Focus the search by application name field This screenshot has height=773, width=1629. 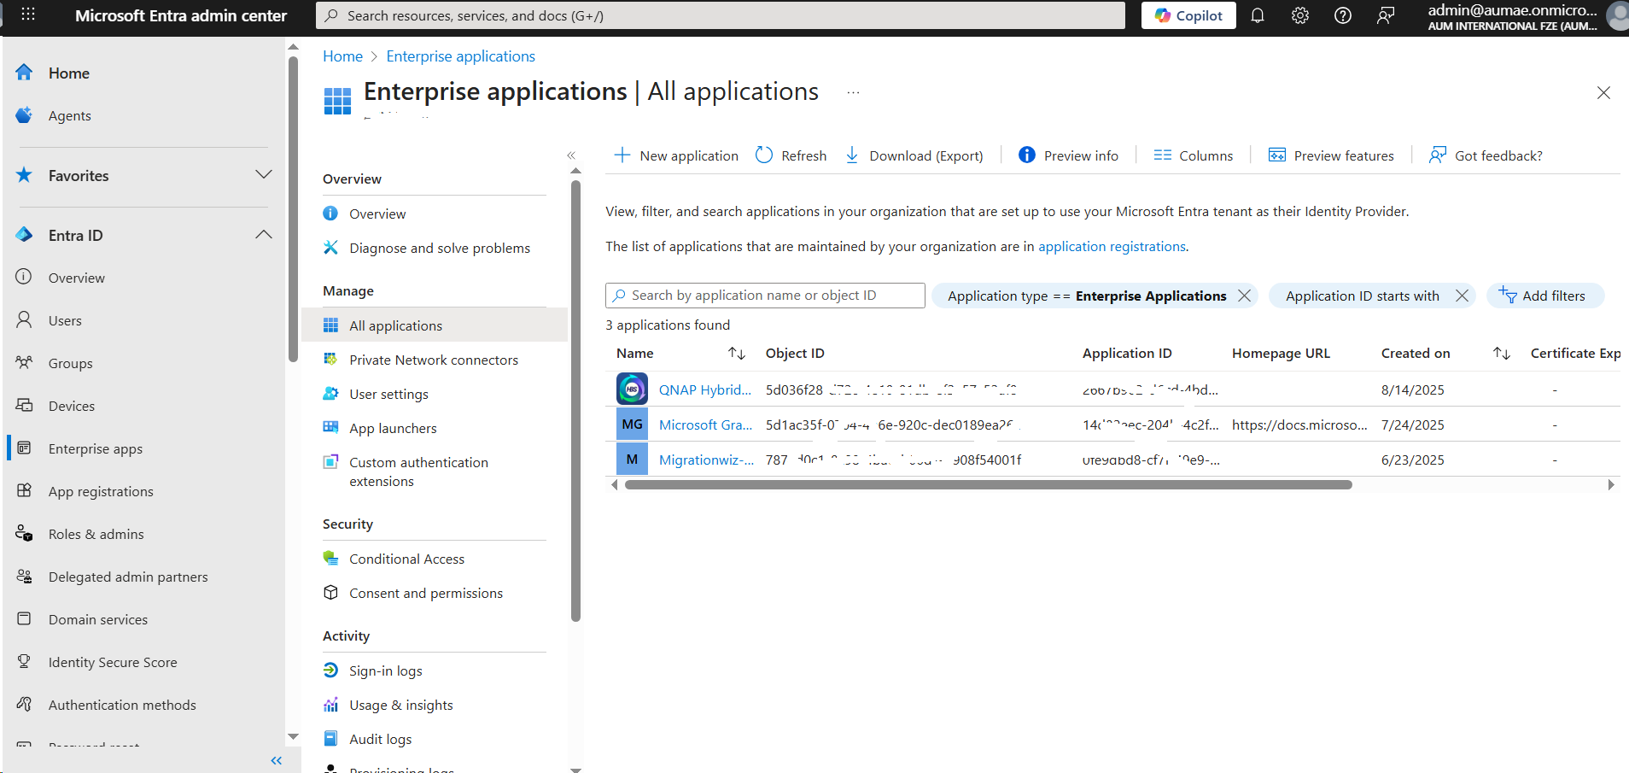point(765,295)
